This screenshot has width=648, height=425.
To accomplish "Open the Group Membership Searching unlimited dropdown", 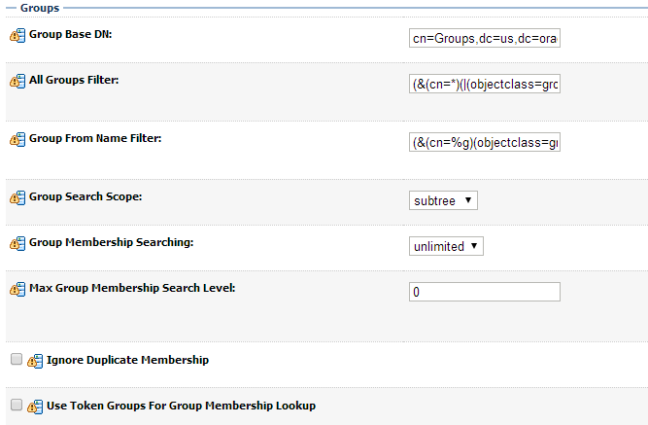I will (446, 246).
